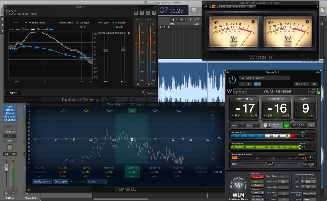The width and height of the screenshot is (327, 201).
Task: Select the 100 Hz EQ band icon
Action: pos(86,110)
